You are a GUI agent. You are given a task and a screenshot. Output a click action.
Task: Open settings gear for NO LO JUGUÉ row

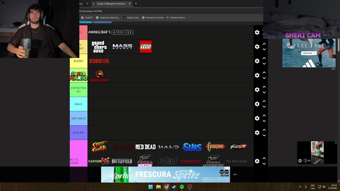[x=257, y=161]
